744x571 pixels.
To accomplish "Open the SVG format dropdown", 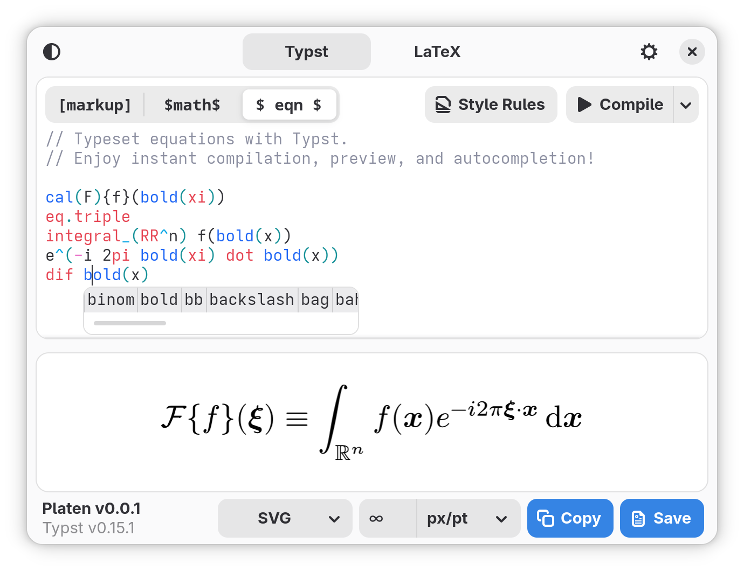I will coord(285,518).
